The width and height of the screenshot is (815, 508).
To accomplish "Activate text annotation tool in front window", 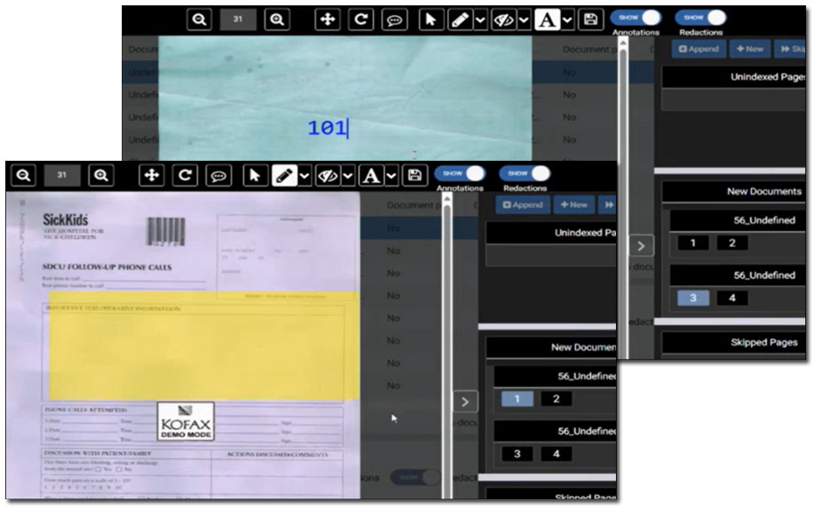I will pyautogui.click(x=372, y=176).
